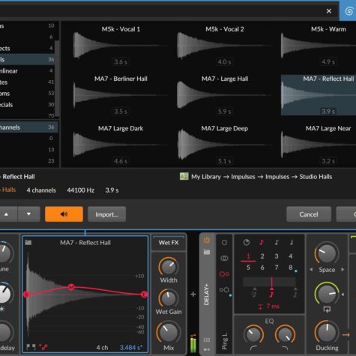Click the small triangle beside the green feedback knob
This screenshot has height=356, width=356.
click(x=343, y=295)
